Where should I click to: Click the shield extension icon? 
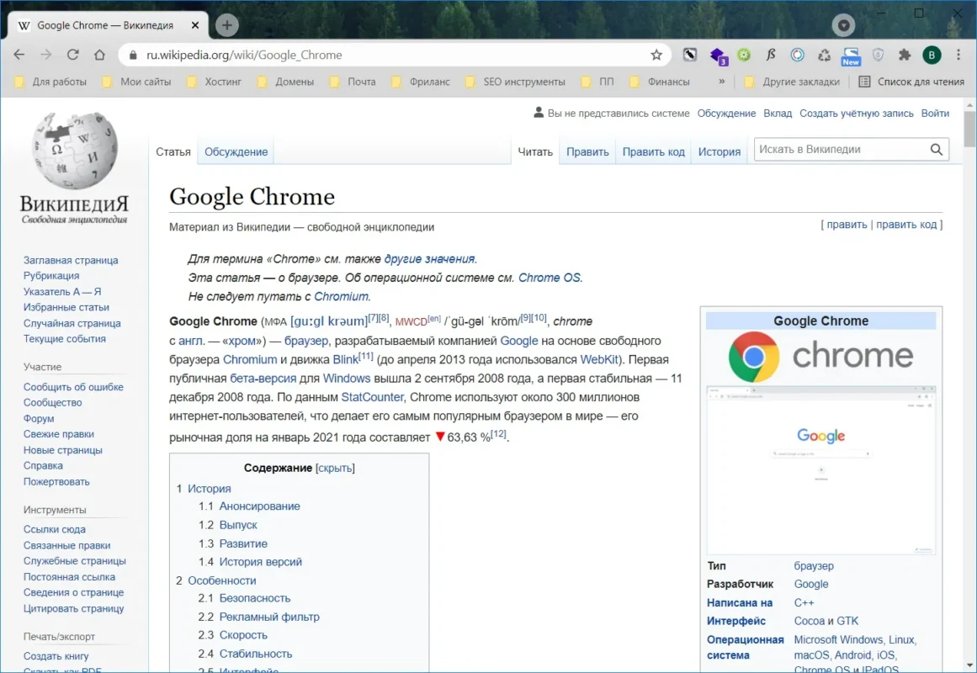point(878,55)
